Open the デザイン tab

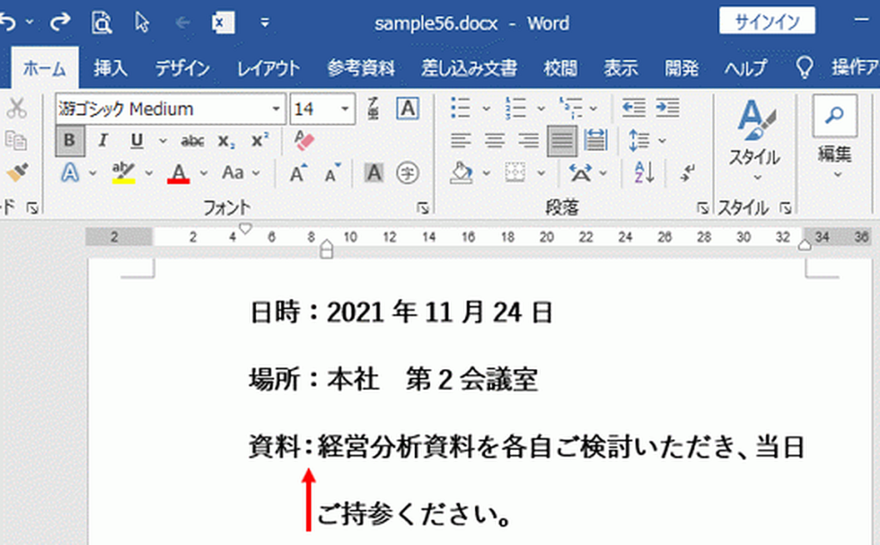(x=182, y=69)
